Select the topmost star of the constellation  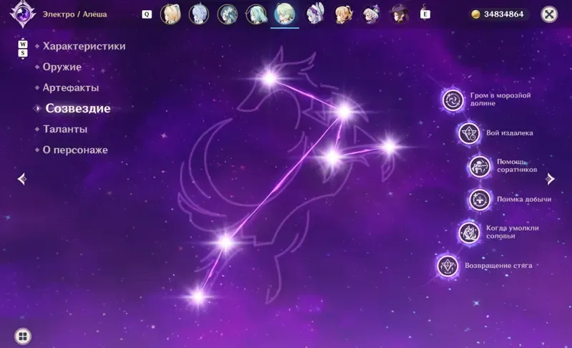point(270,78)
